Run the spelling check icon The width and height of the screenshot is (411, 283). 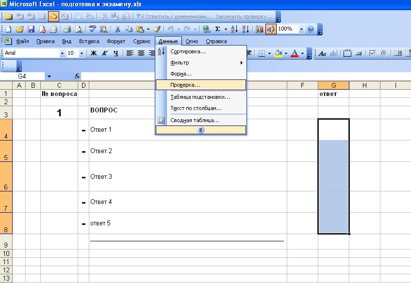pos(92,29)
